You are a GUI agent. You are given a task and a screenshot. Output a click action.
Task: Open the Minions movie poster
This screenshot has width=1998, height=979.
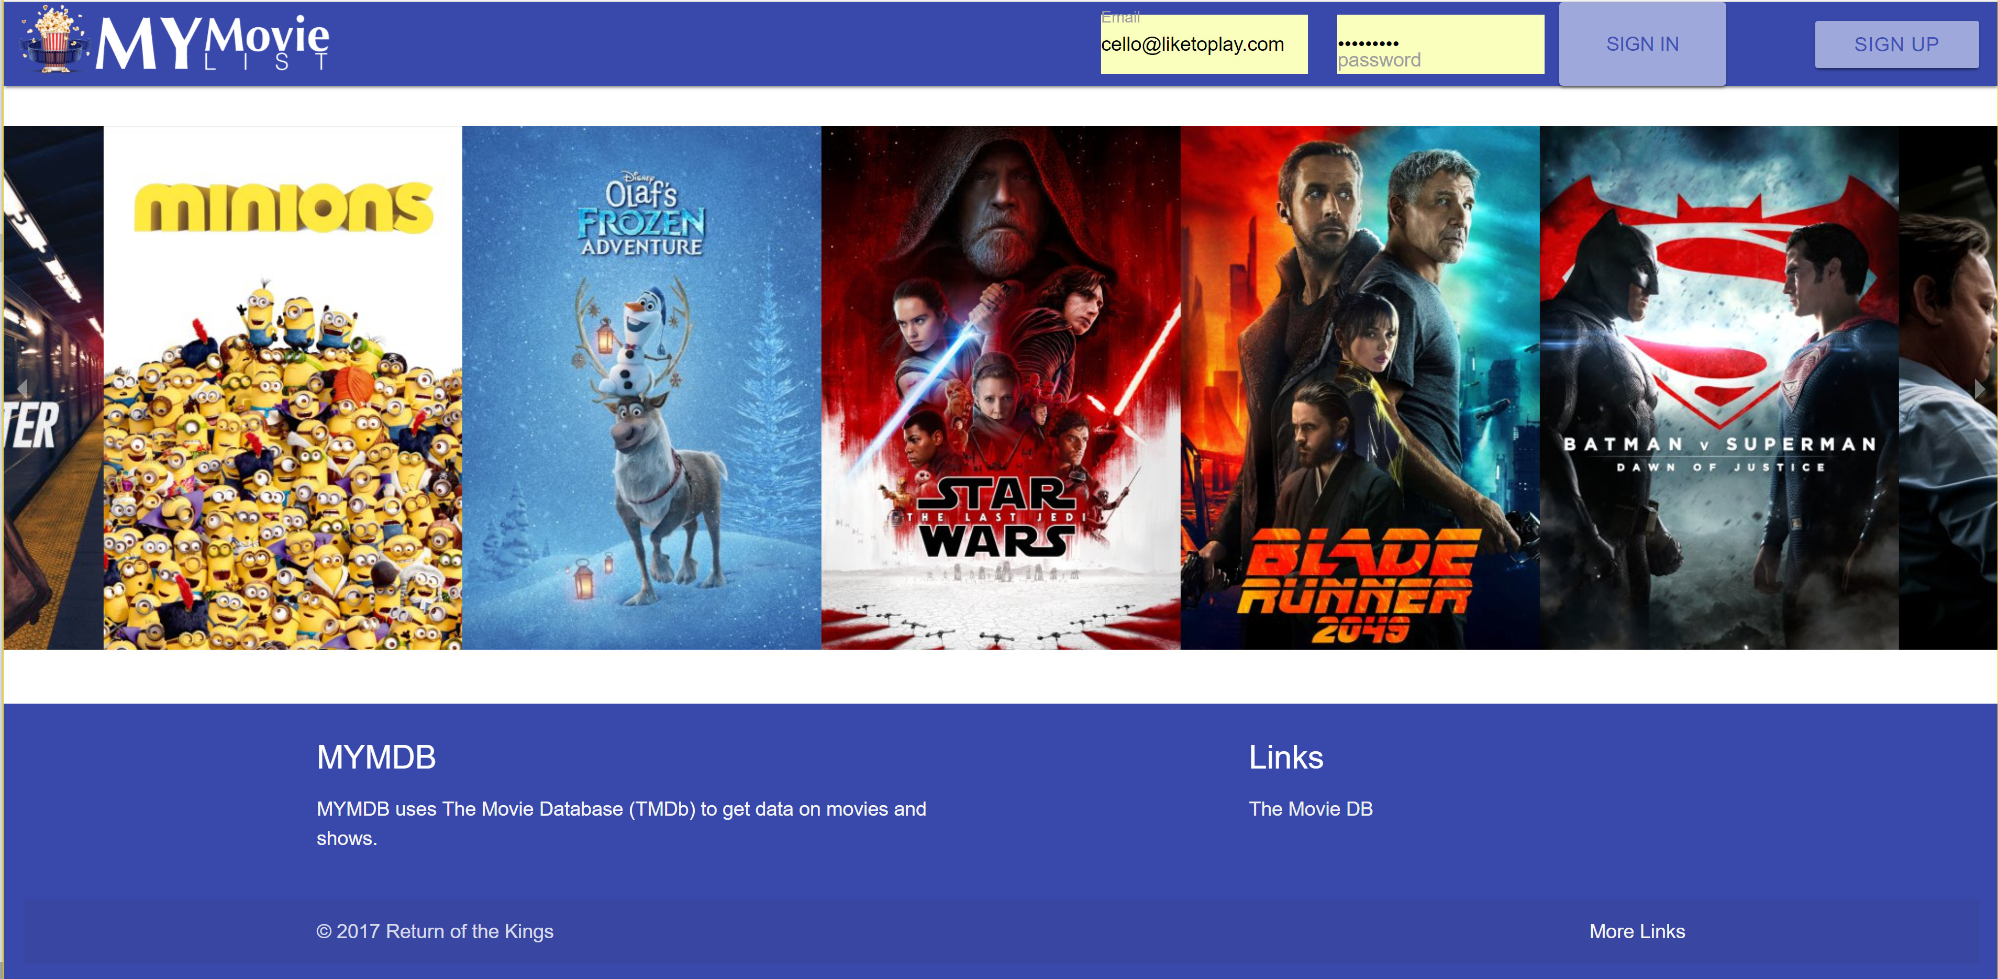(282, 388)
